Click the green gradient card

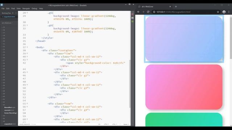184,120
